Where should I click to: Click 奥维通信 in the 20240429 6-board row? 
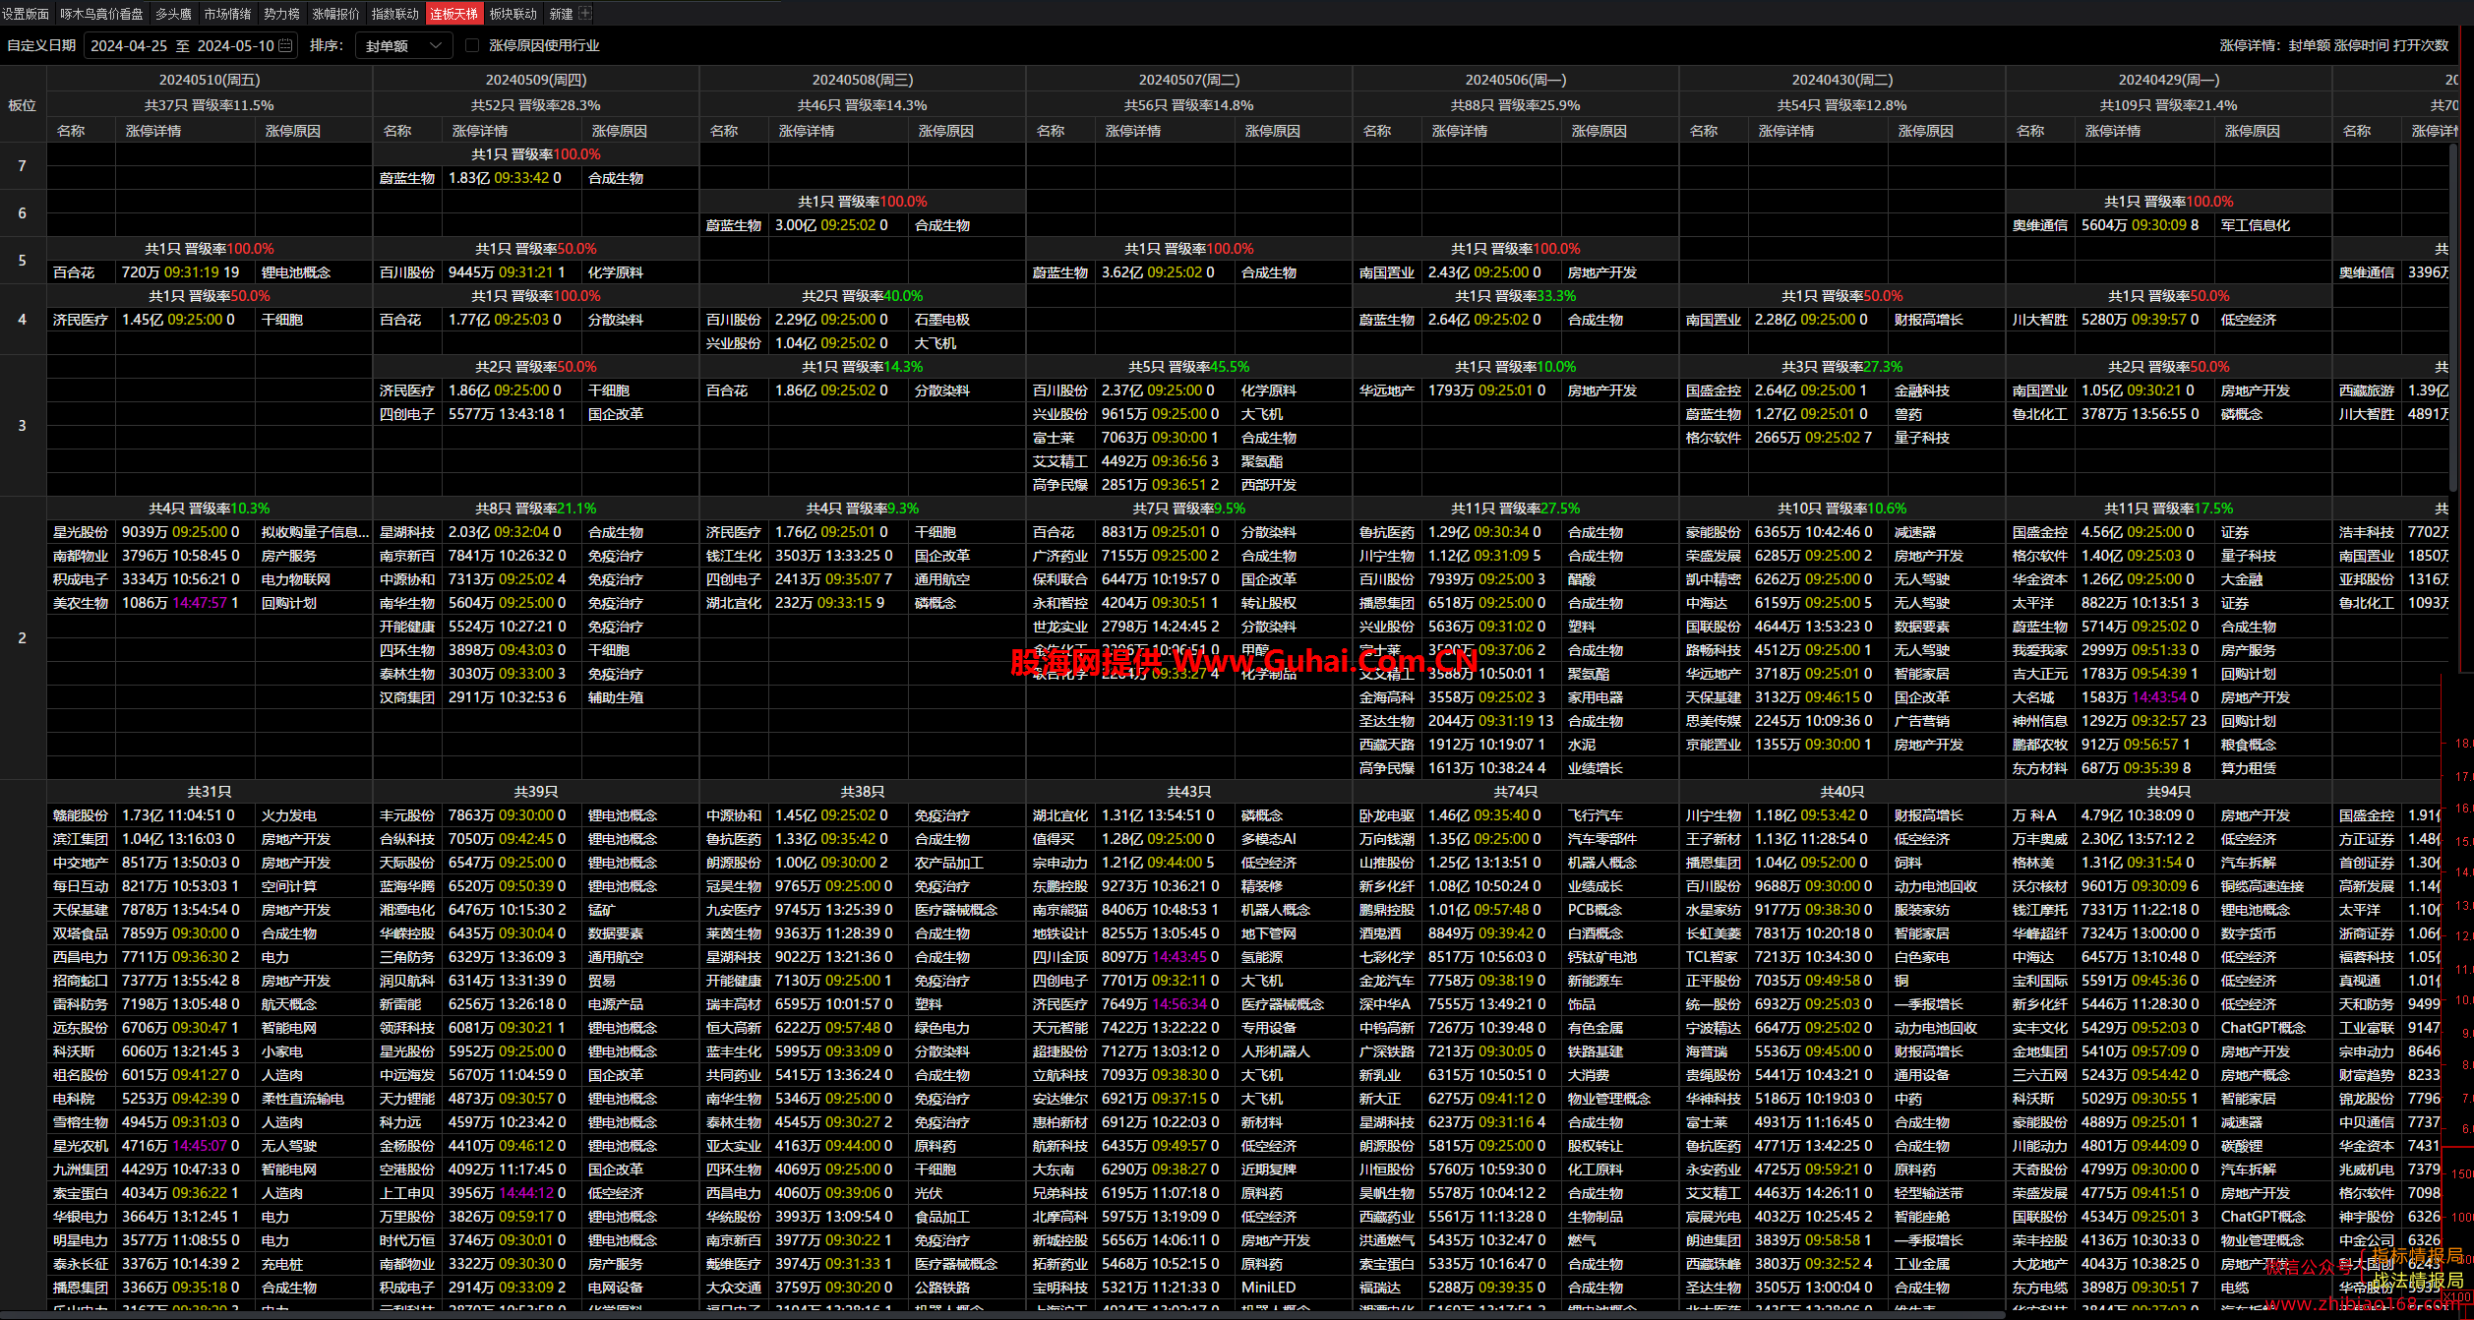click(2039, 225)
